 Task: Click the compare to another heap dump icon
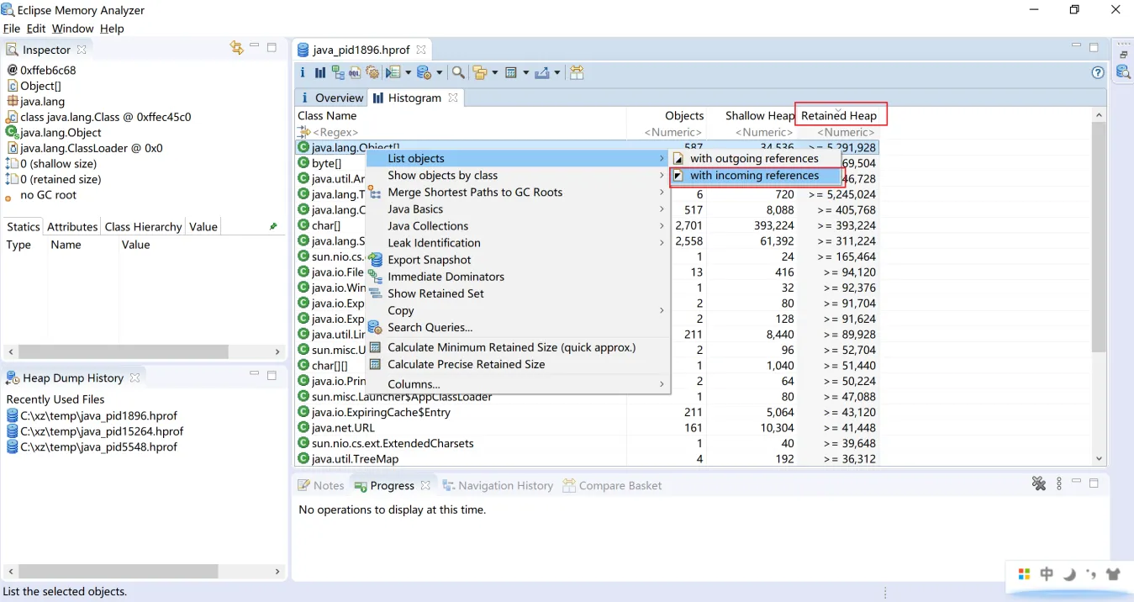[x=577, y=72]
